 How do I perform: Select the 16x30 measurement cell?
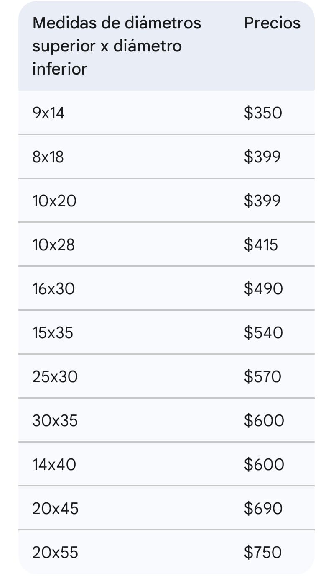(53, 289)
